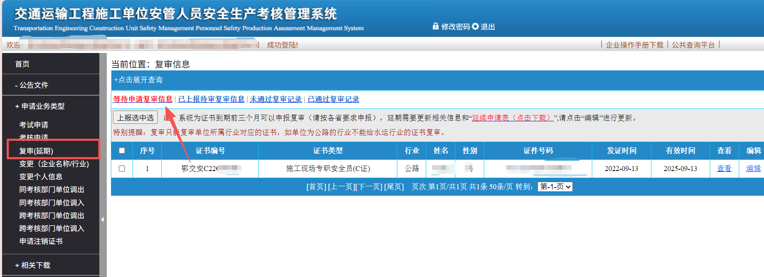Click 编辑 link in the certificate row
Screen dimensions: 764x277
point(753,169)
